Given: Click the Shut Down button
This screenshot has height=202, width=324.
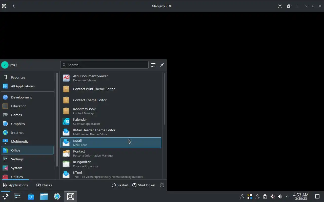Looking at the screenshot, I should (144, 185).
